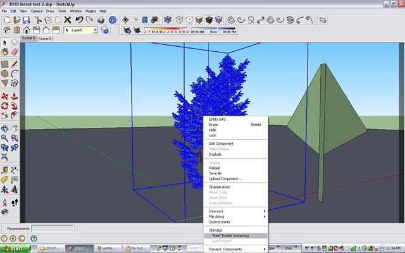The height and width of the screenshot is (253, 405).
Task: Open the Layer0 layer dropdown
Action: pos(96,30)
